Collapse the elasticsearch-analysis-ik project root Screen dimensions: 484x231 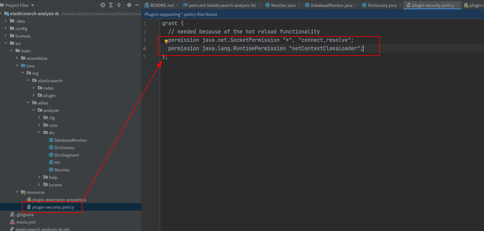click(1, 14)
